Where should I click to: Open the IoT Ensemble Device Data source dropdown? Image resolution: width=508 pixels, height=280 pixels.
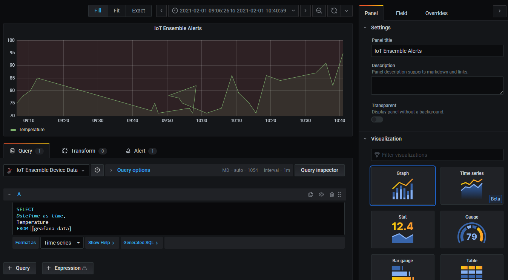pyautogui.click(x=46, y=170)
